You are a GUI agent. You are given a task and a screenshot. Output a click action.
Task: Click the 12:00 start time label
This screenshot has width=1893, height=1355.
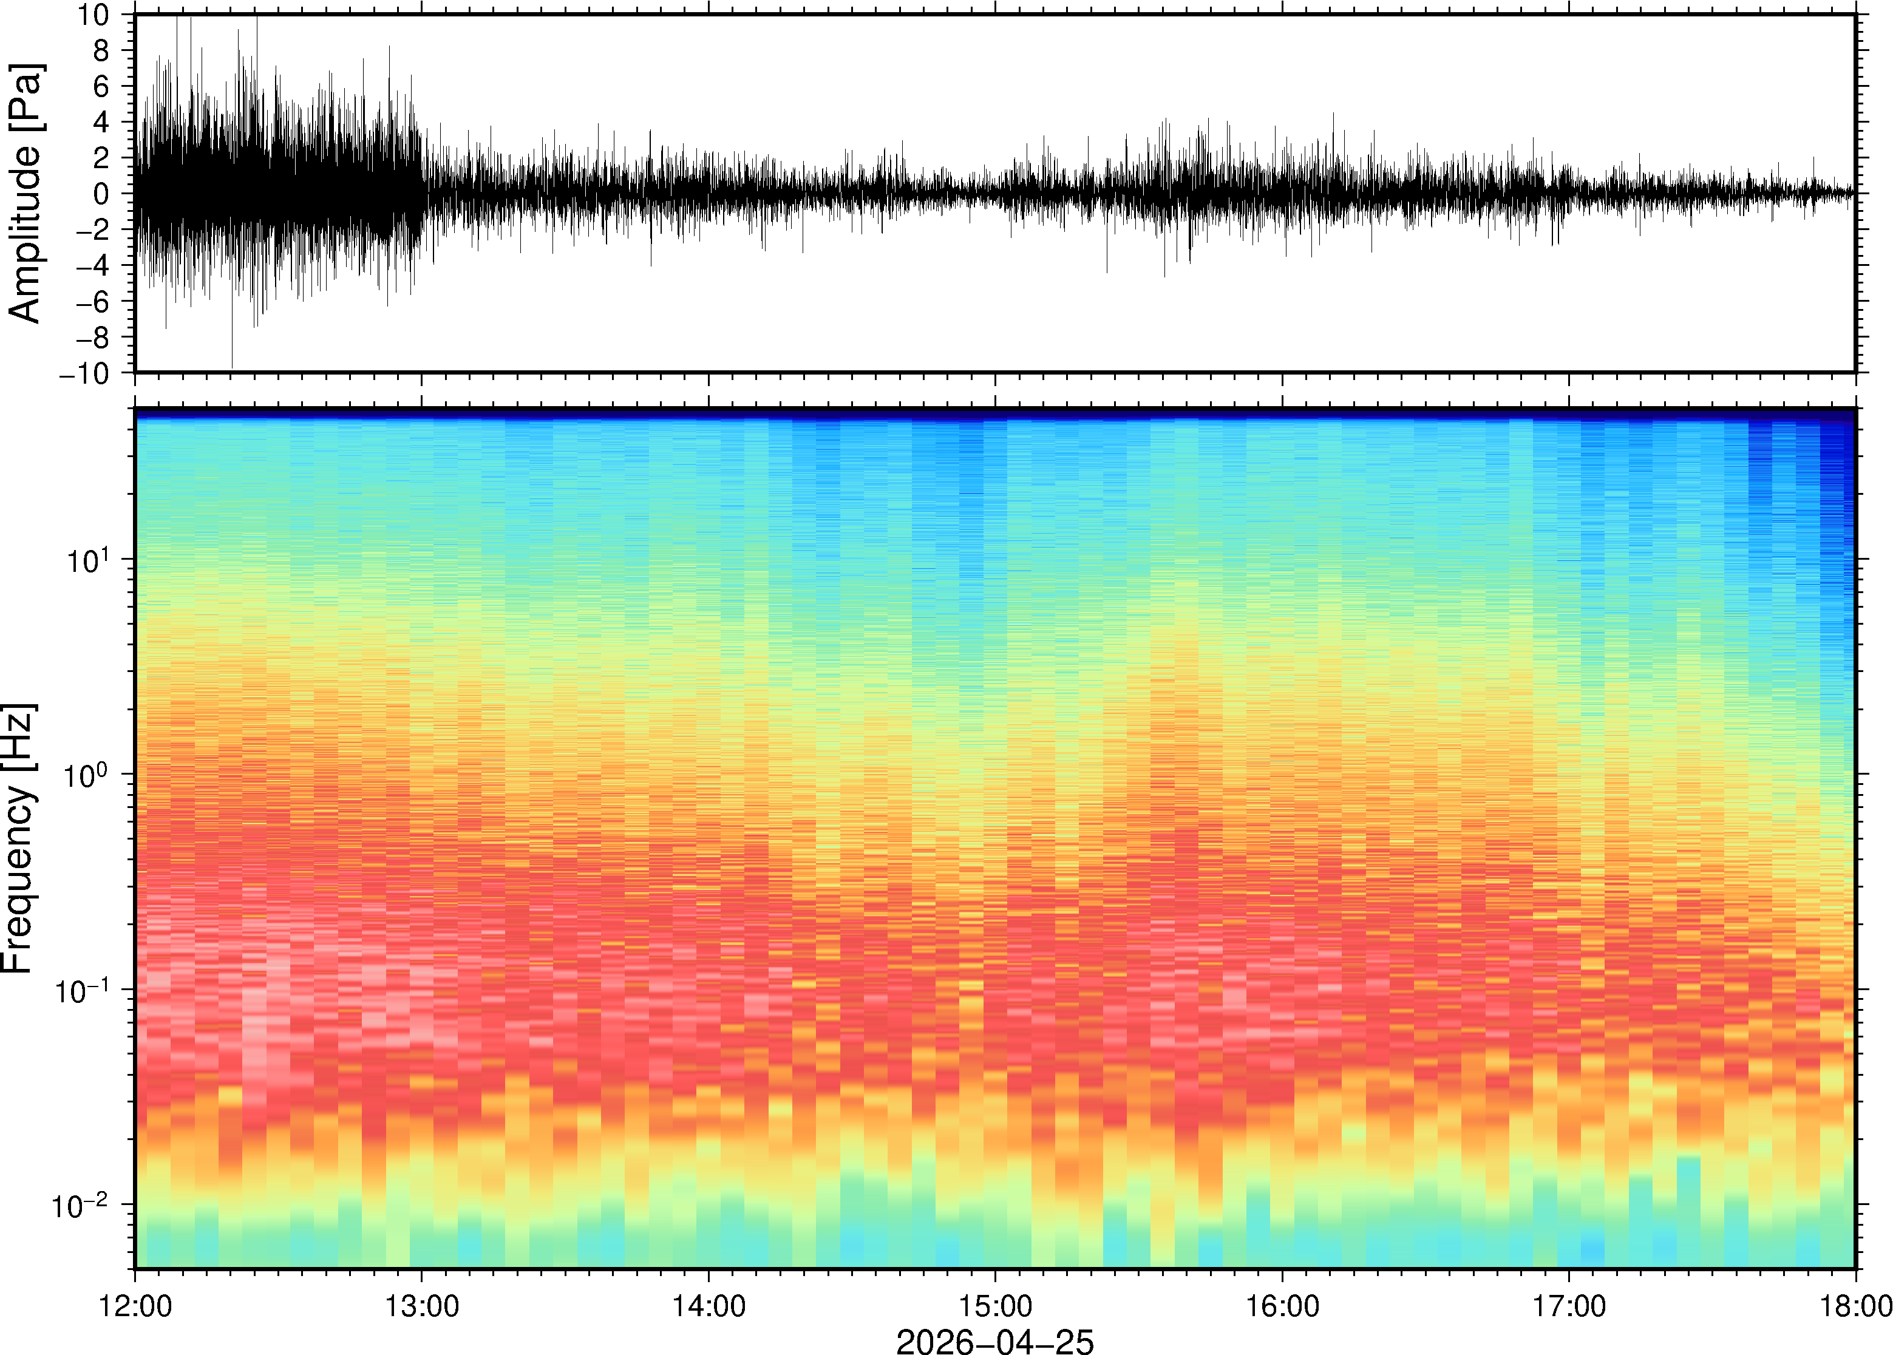coord(135,1306)
